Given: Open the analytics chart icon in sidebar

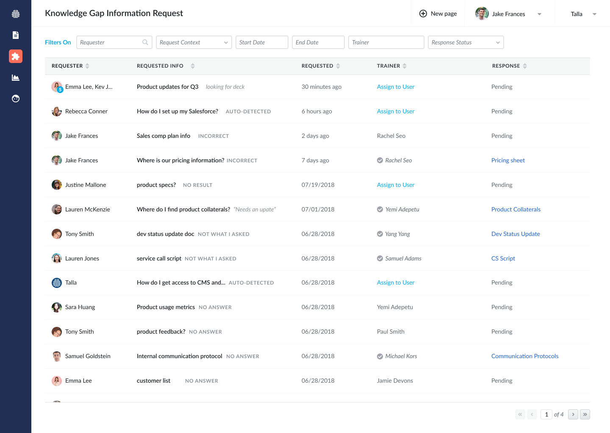Looking at the screenshot, I should click(x=16, y=77).
